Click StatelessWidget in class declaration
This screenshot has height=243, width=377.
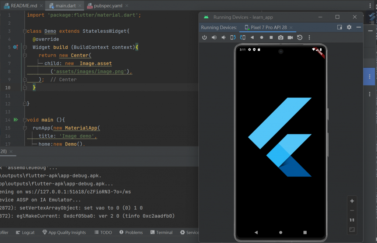tap(105, 31)
